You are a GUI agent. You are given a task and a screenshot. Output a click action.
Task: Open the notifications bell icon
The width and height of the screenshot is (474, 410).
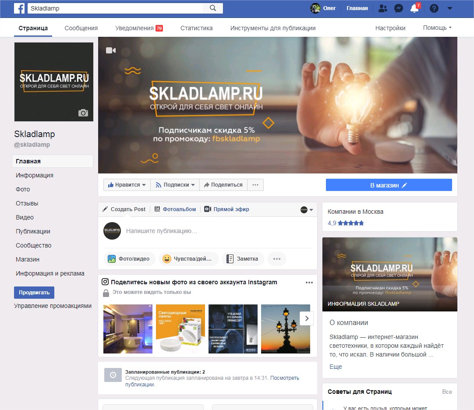414,8
